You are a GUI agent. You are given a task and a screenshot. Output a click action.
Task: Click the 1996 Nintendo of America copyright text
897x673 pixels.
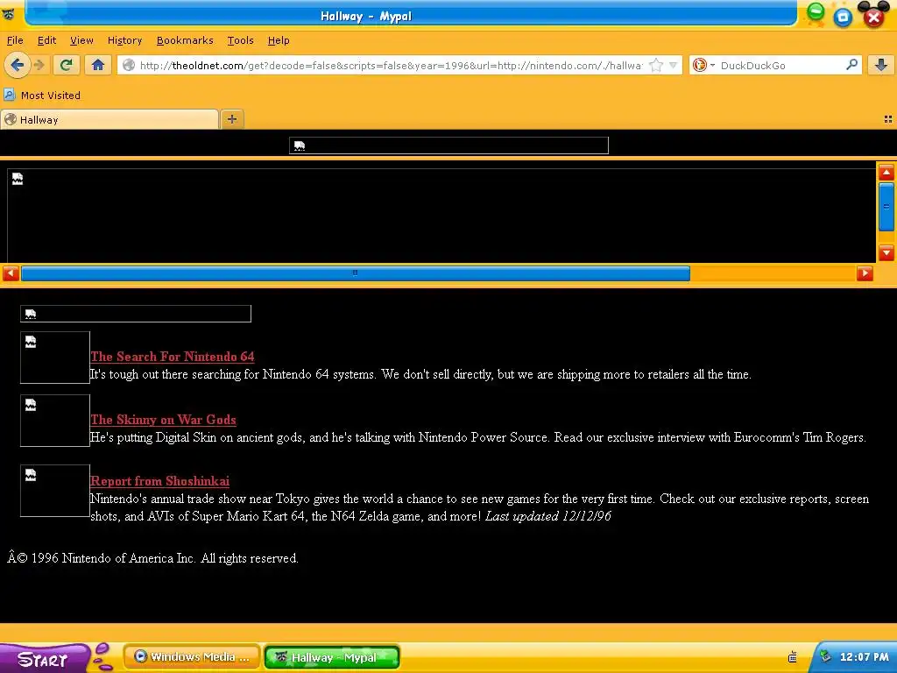tap(152, 558)
